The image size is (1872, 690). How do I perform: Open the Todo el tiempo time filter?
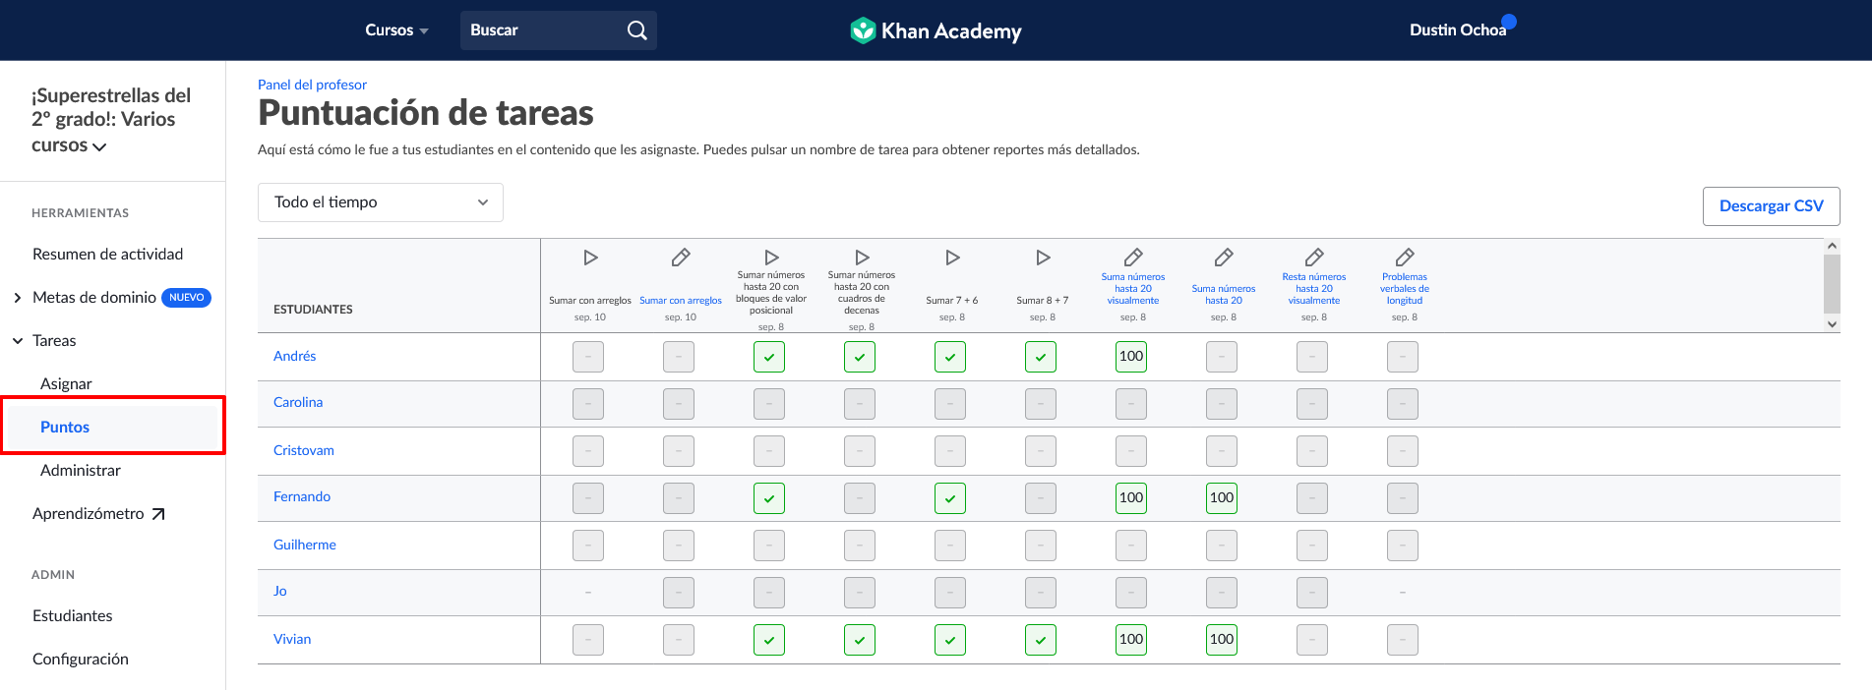click(x=381, y=202)
